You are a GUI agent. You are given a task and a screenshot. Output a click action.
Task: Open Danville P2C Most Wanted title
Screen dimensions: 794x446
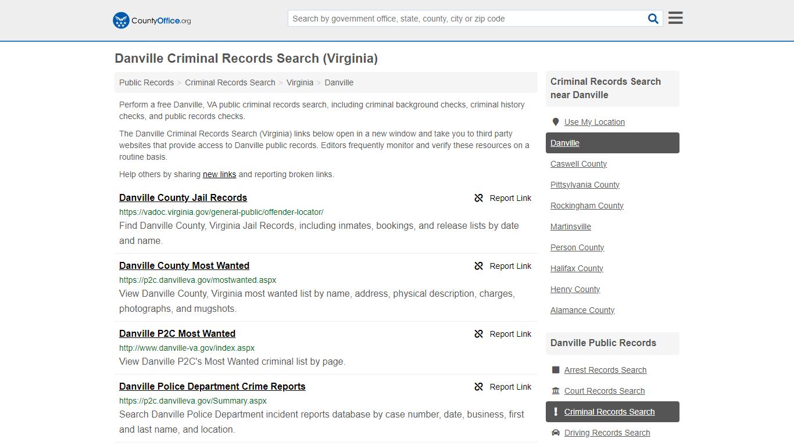pos(177,333)
